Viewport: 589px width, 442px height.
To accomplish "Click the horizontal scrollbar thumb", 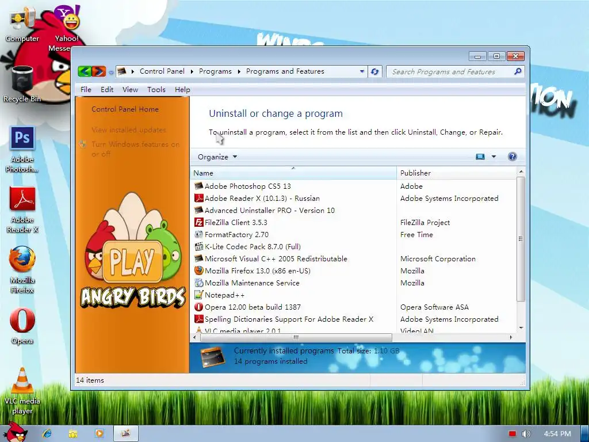I will tap(296, 337).
